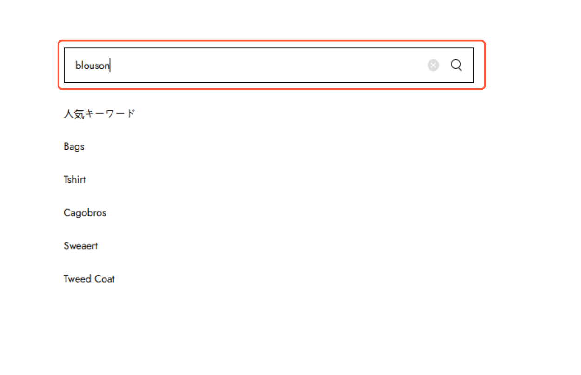Erase the query using the gray circle button
This screenshot has width=581, height=375.
(x=433, y=66)
